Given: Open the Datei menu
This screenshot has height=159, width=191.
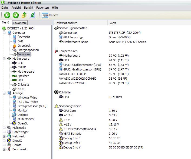Looking at the screenshot, I should (x=5, y=8).
